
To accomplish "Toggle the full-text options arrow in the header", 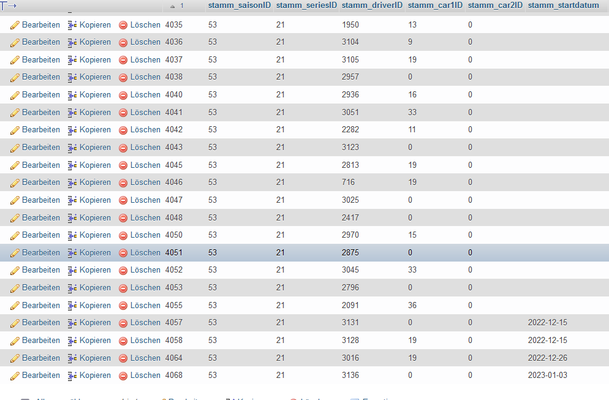I will 9,6.
